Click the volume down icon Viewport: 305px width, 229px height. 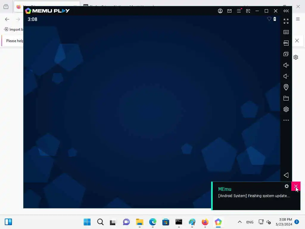[286, 76]
